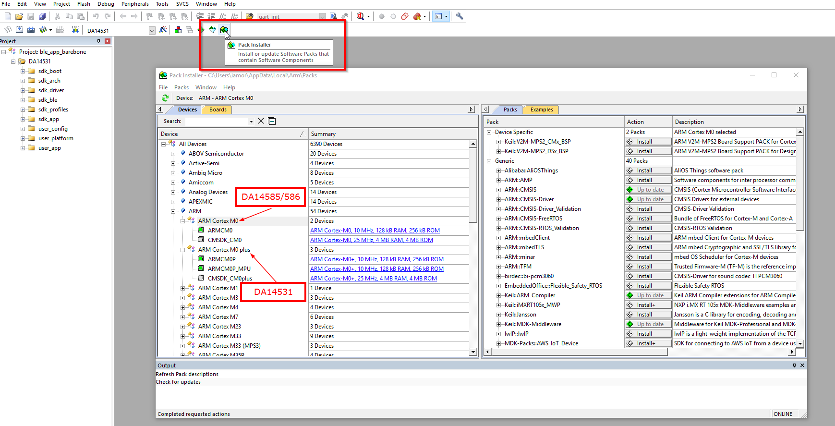
Task: Install the ARM::CMSIS-FreeRTOS pack
Action: pos(648,219)
